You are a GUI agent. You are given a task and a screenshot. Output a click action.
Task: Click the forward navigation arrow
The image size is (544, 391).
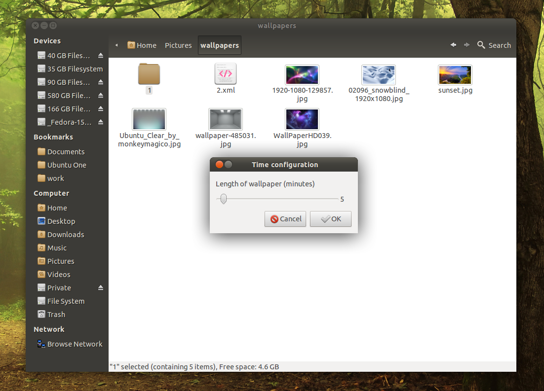point(466,45)
